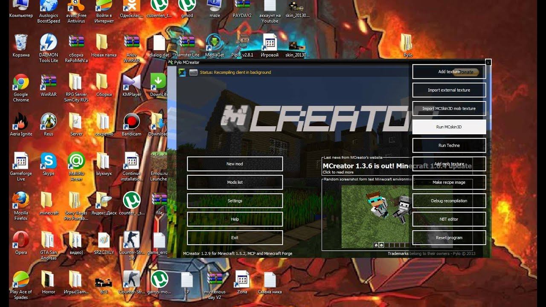Select the gmod torrent icon
Image resolution: width=546 pixels, height=307 pixels.
click(187, 9)
